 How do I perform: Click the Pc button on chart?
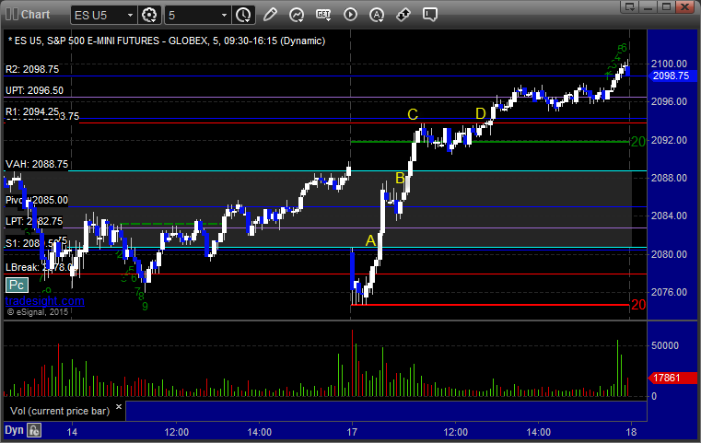[17, 285]
